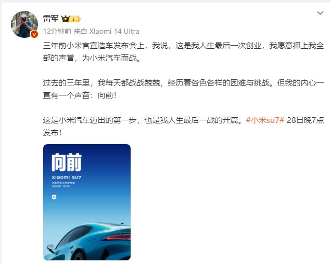Open the Xiaomi 14 Ultra source link
Screen dimensions: 331x264
tap(114, 31)
